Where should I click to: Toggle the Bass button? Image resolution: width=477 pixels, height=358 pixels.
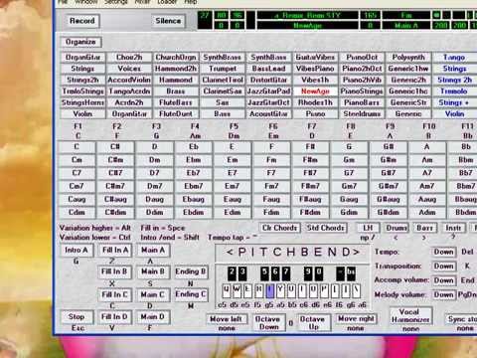[x=424, y=228]
